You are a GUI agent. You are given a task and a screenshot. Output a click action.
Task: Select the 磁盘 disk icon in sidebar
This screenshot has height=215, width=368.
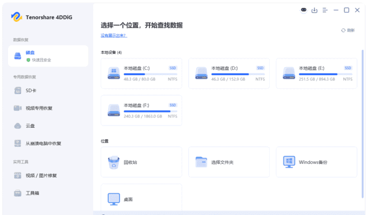18,56
